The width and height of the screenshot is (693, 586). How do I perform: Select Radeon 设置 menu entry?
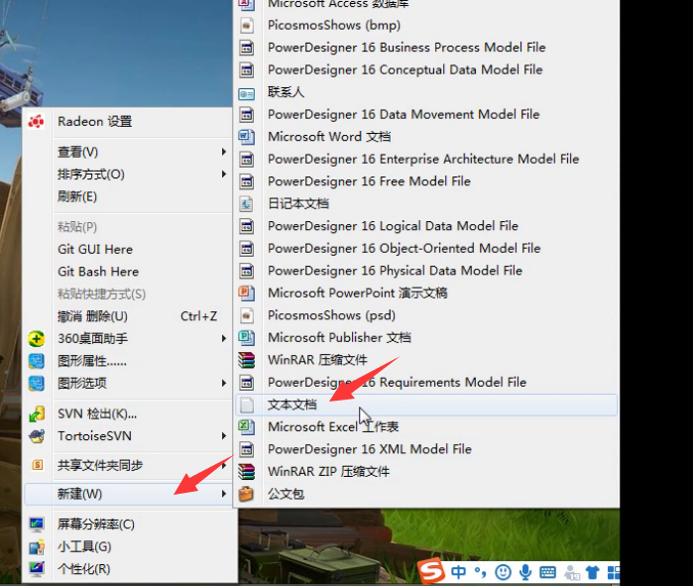click(127, 122)
